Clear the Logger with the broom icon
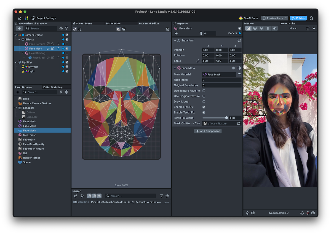331x234 pixels. click(76, 196)
